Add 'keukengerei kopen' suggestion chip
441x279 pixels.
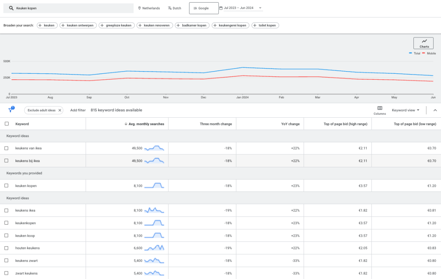[230, 25]
